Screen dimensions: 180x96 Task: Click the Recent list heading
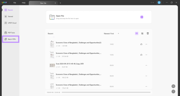[50, 33]
